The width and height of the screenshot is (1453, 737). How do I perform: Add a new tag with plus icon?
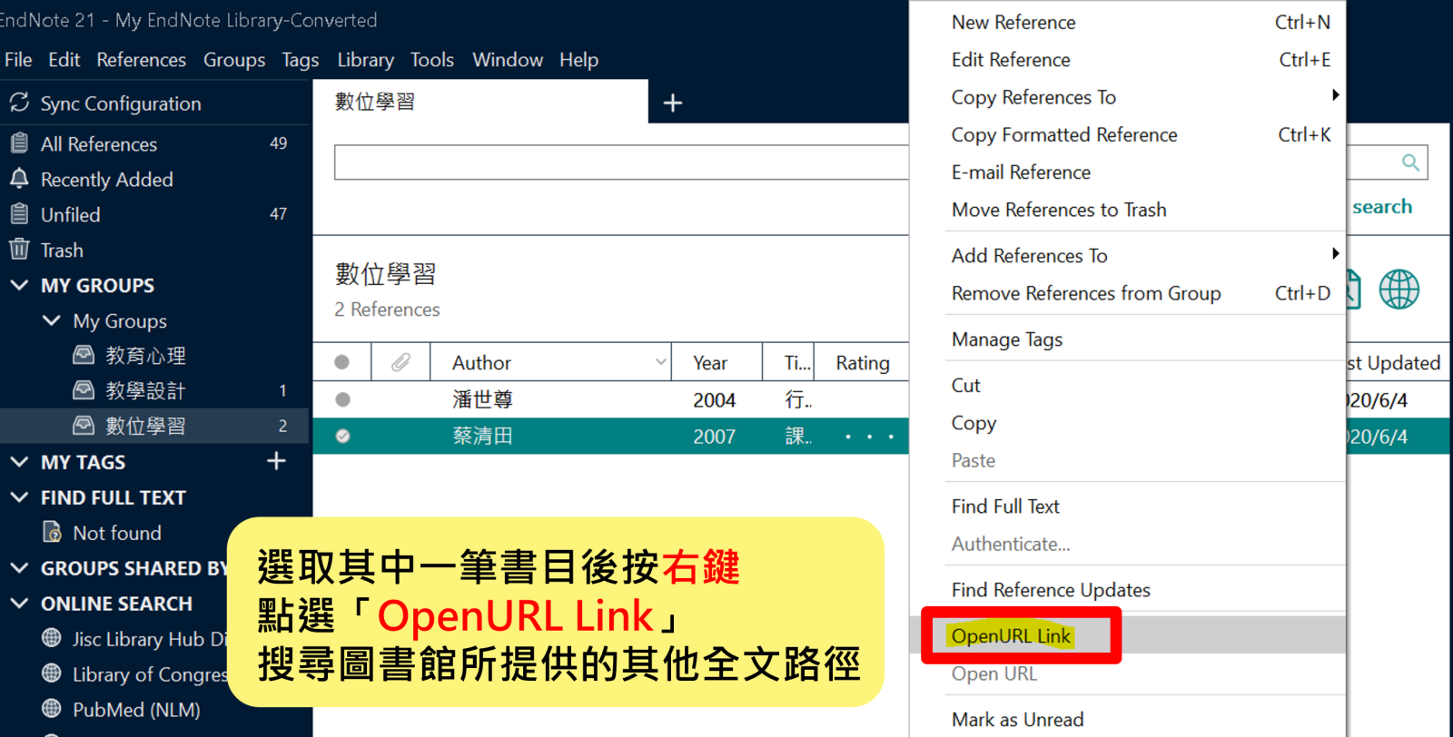[x=276, y=461]
